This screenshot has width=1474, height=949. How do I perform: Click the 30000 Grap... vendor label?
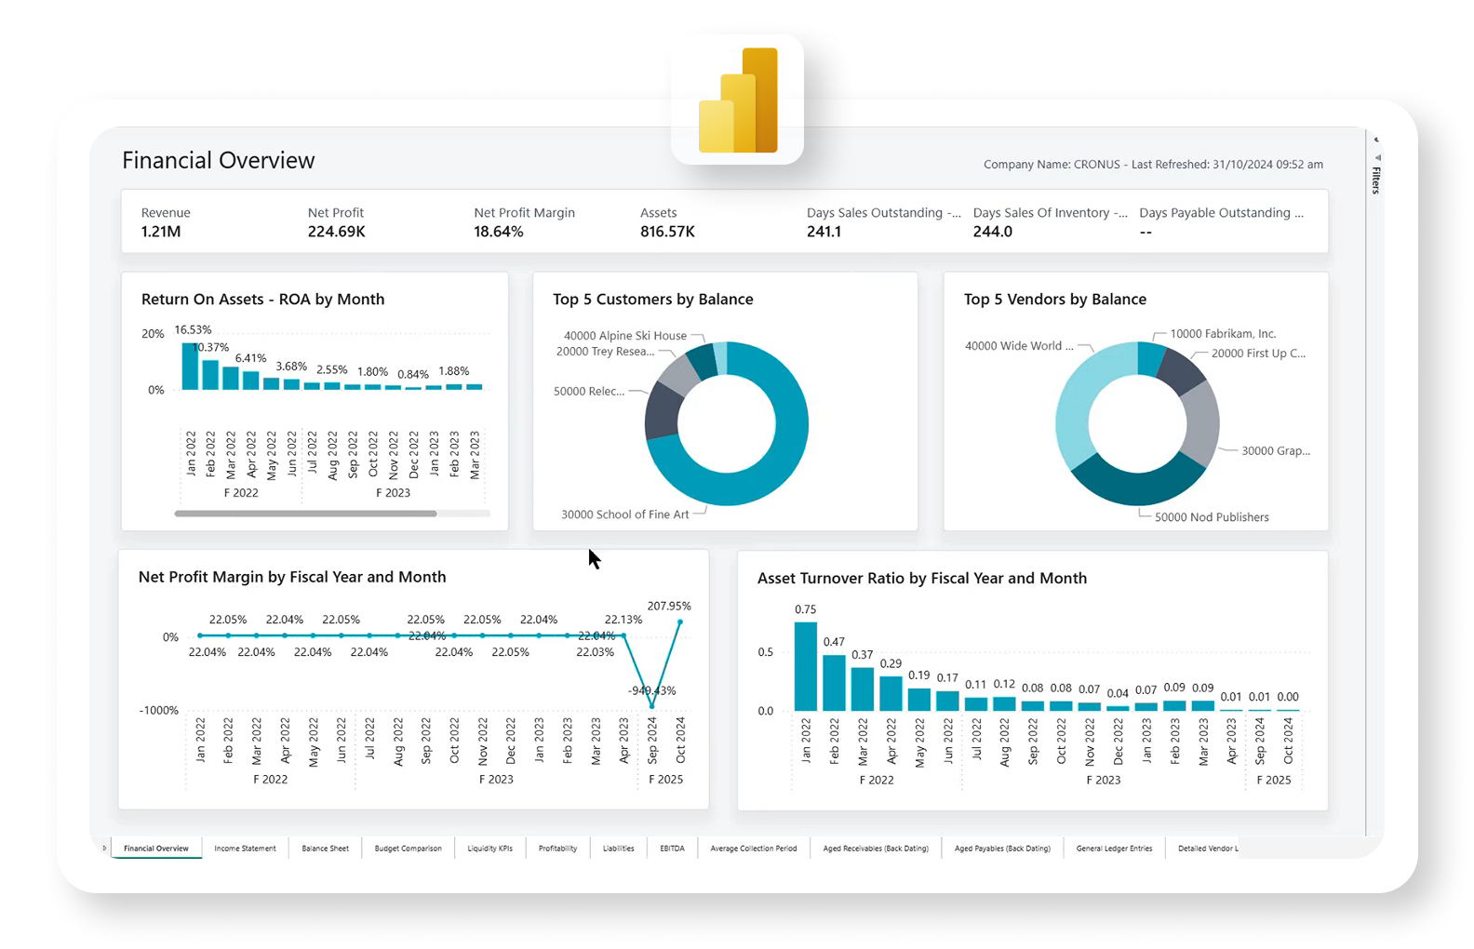pos(1276,451)
